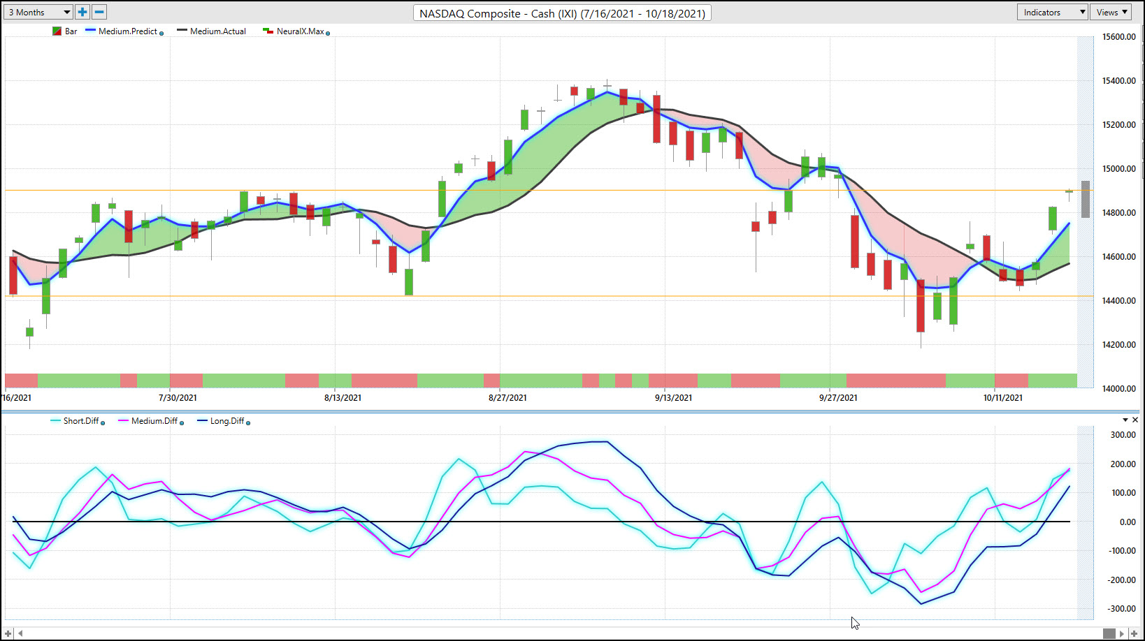Viewport: 1145px width, 641px height.
Task: Click the Long.Diff legend label
Action: point(227,421)
